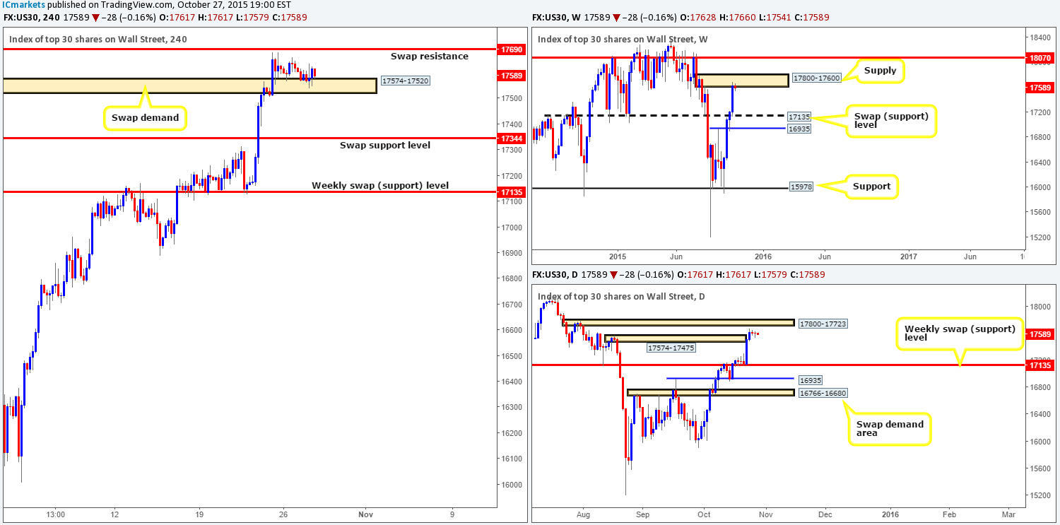This screenshot has width=1060, height=525.
Task: Click the 15200 value on daily price axis
Action: pos(1040,495)
